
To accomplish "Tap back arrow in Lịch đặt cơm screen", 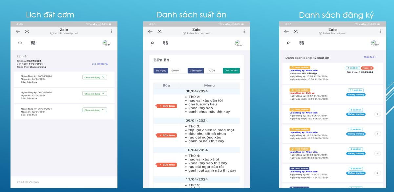I will [18, 32].
